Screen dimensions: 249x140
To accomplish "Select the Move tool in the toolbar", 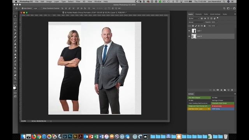I will point(15,16).
